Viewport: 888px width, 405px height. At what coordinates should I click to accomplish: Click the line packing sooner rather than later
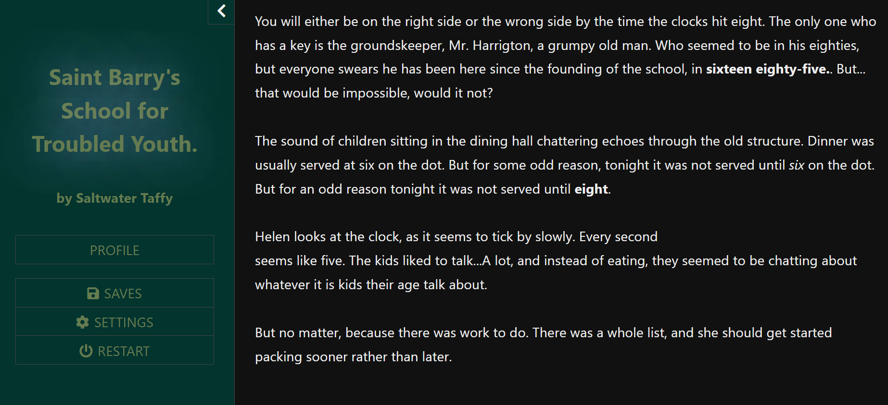(x=354, y=357)
